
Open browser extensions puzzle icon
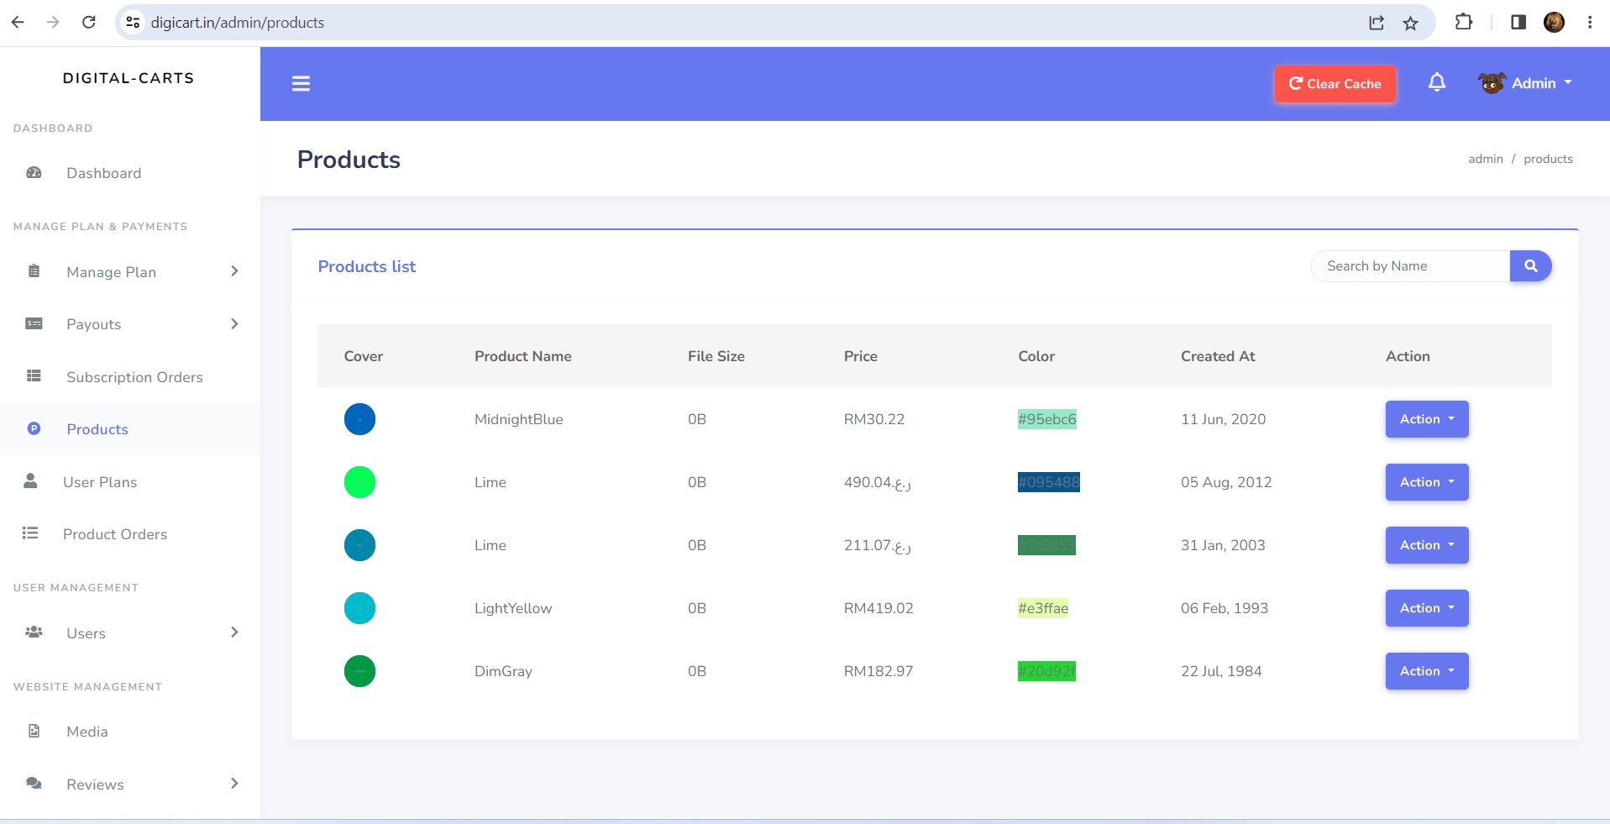pyautogui.click(x=1464, y=23)
